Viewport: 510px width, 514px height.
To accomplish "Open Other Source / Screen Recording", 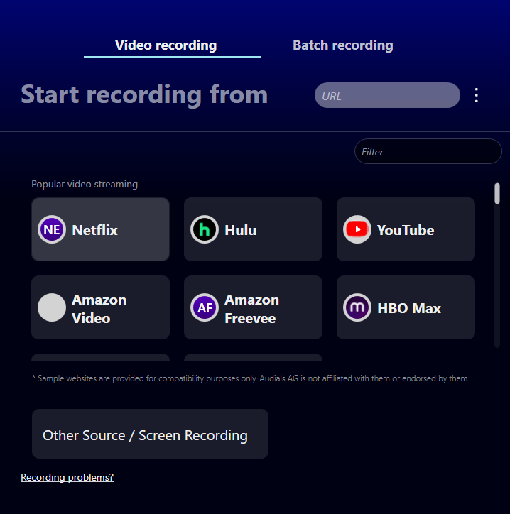I will click(150, 434).
